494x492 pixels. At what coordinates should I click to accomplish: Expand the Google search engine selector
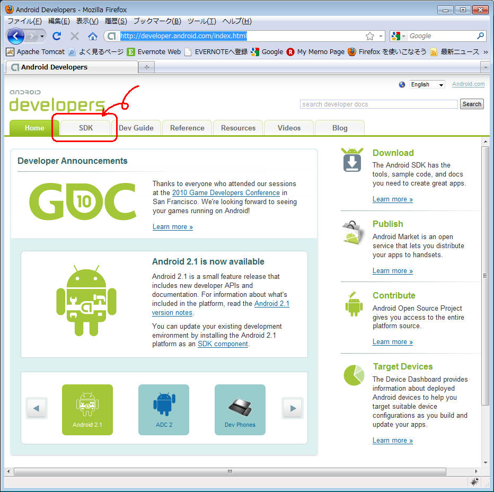tap(399, 36)
